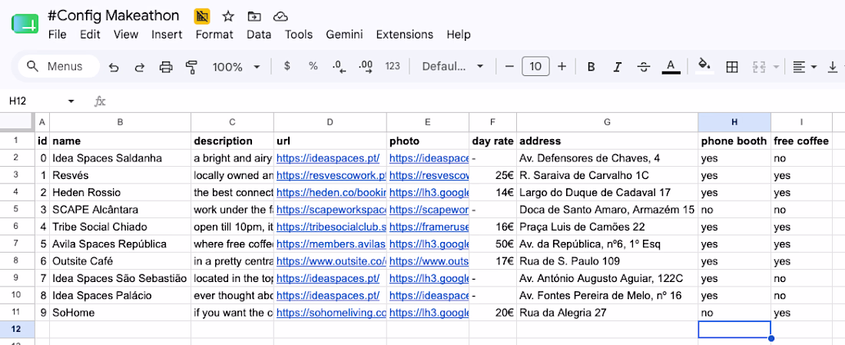Select row 12 header
845x345 pixels.
17,330
